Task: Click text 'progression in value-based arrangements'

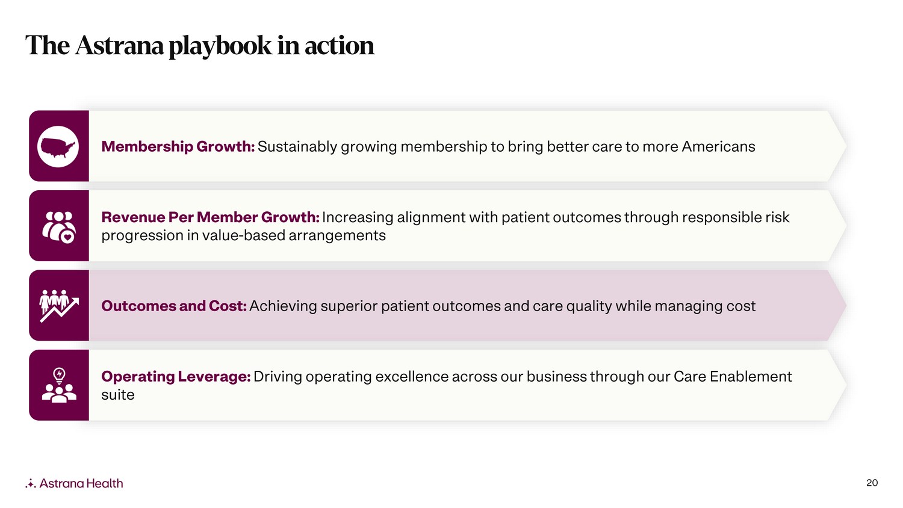Action: point(243,235)
